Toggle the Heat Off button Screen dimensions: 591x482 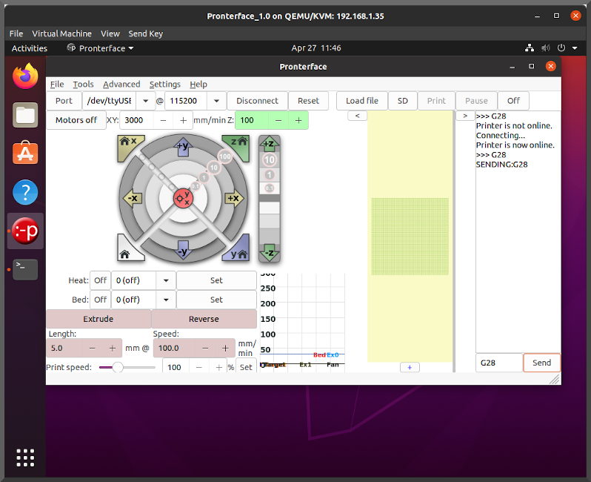point(100,280)
